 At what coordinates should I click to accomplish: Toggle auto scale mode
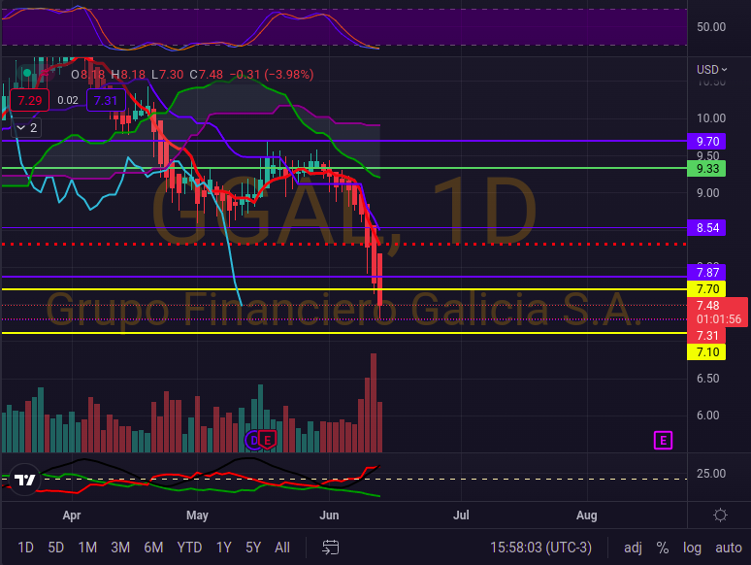pos(729,548)
